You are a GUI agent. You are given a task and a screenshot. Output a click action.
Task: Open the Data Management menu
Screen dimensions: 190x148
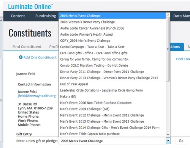(x=182, y=16)
